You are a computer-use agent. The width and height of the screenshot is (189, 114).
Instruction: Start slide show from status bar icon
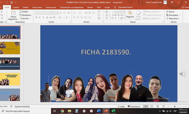164,106
